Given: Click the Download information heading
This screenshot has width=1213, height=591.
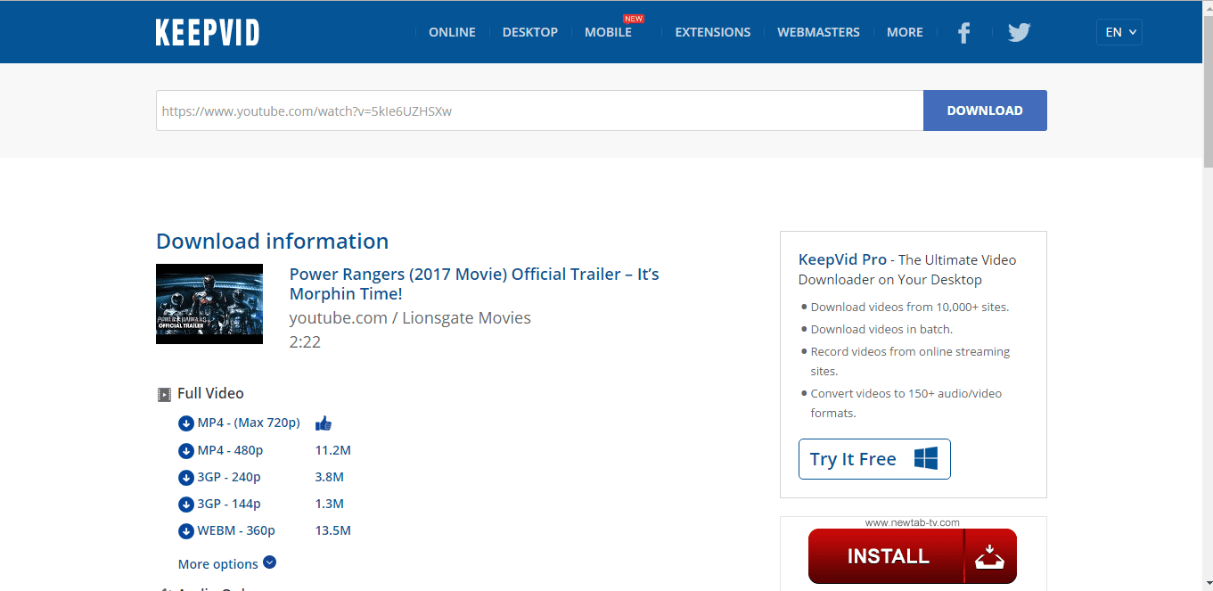Looking at the screenshot, I should [272, 241].
